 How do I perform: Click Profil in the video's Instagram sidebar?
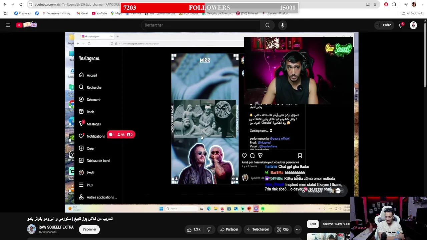(x=87, y=173)
